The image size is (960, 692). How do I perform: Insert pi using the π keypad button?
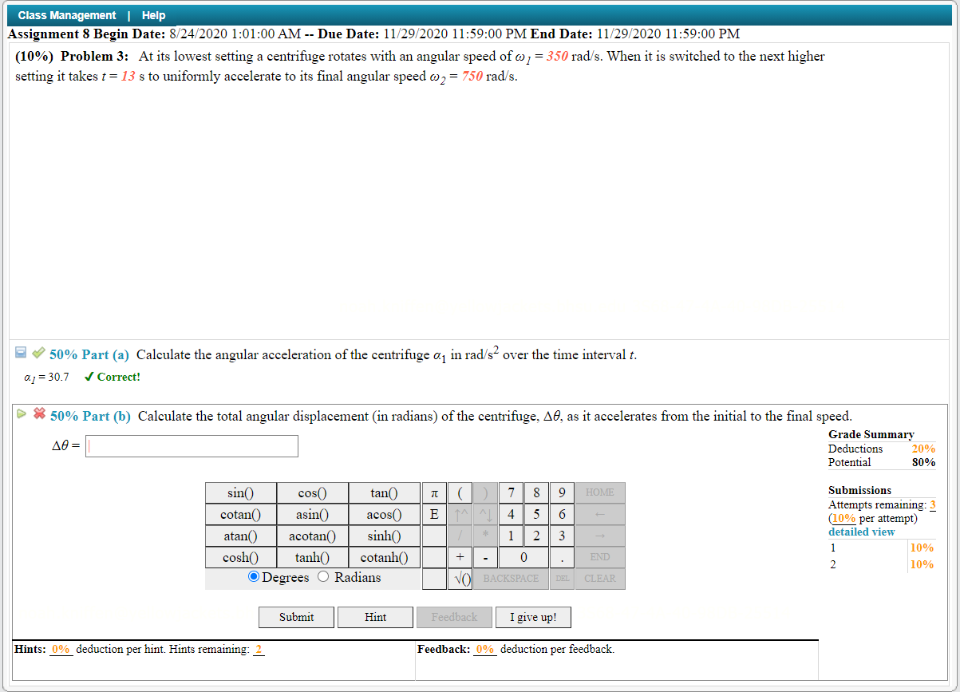tap(434, 492)
